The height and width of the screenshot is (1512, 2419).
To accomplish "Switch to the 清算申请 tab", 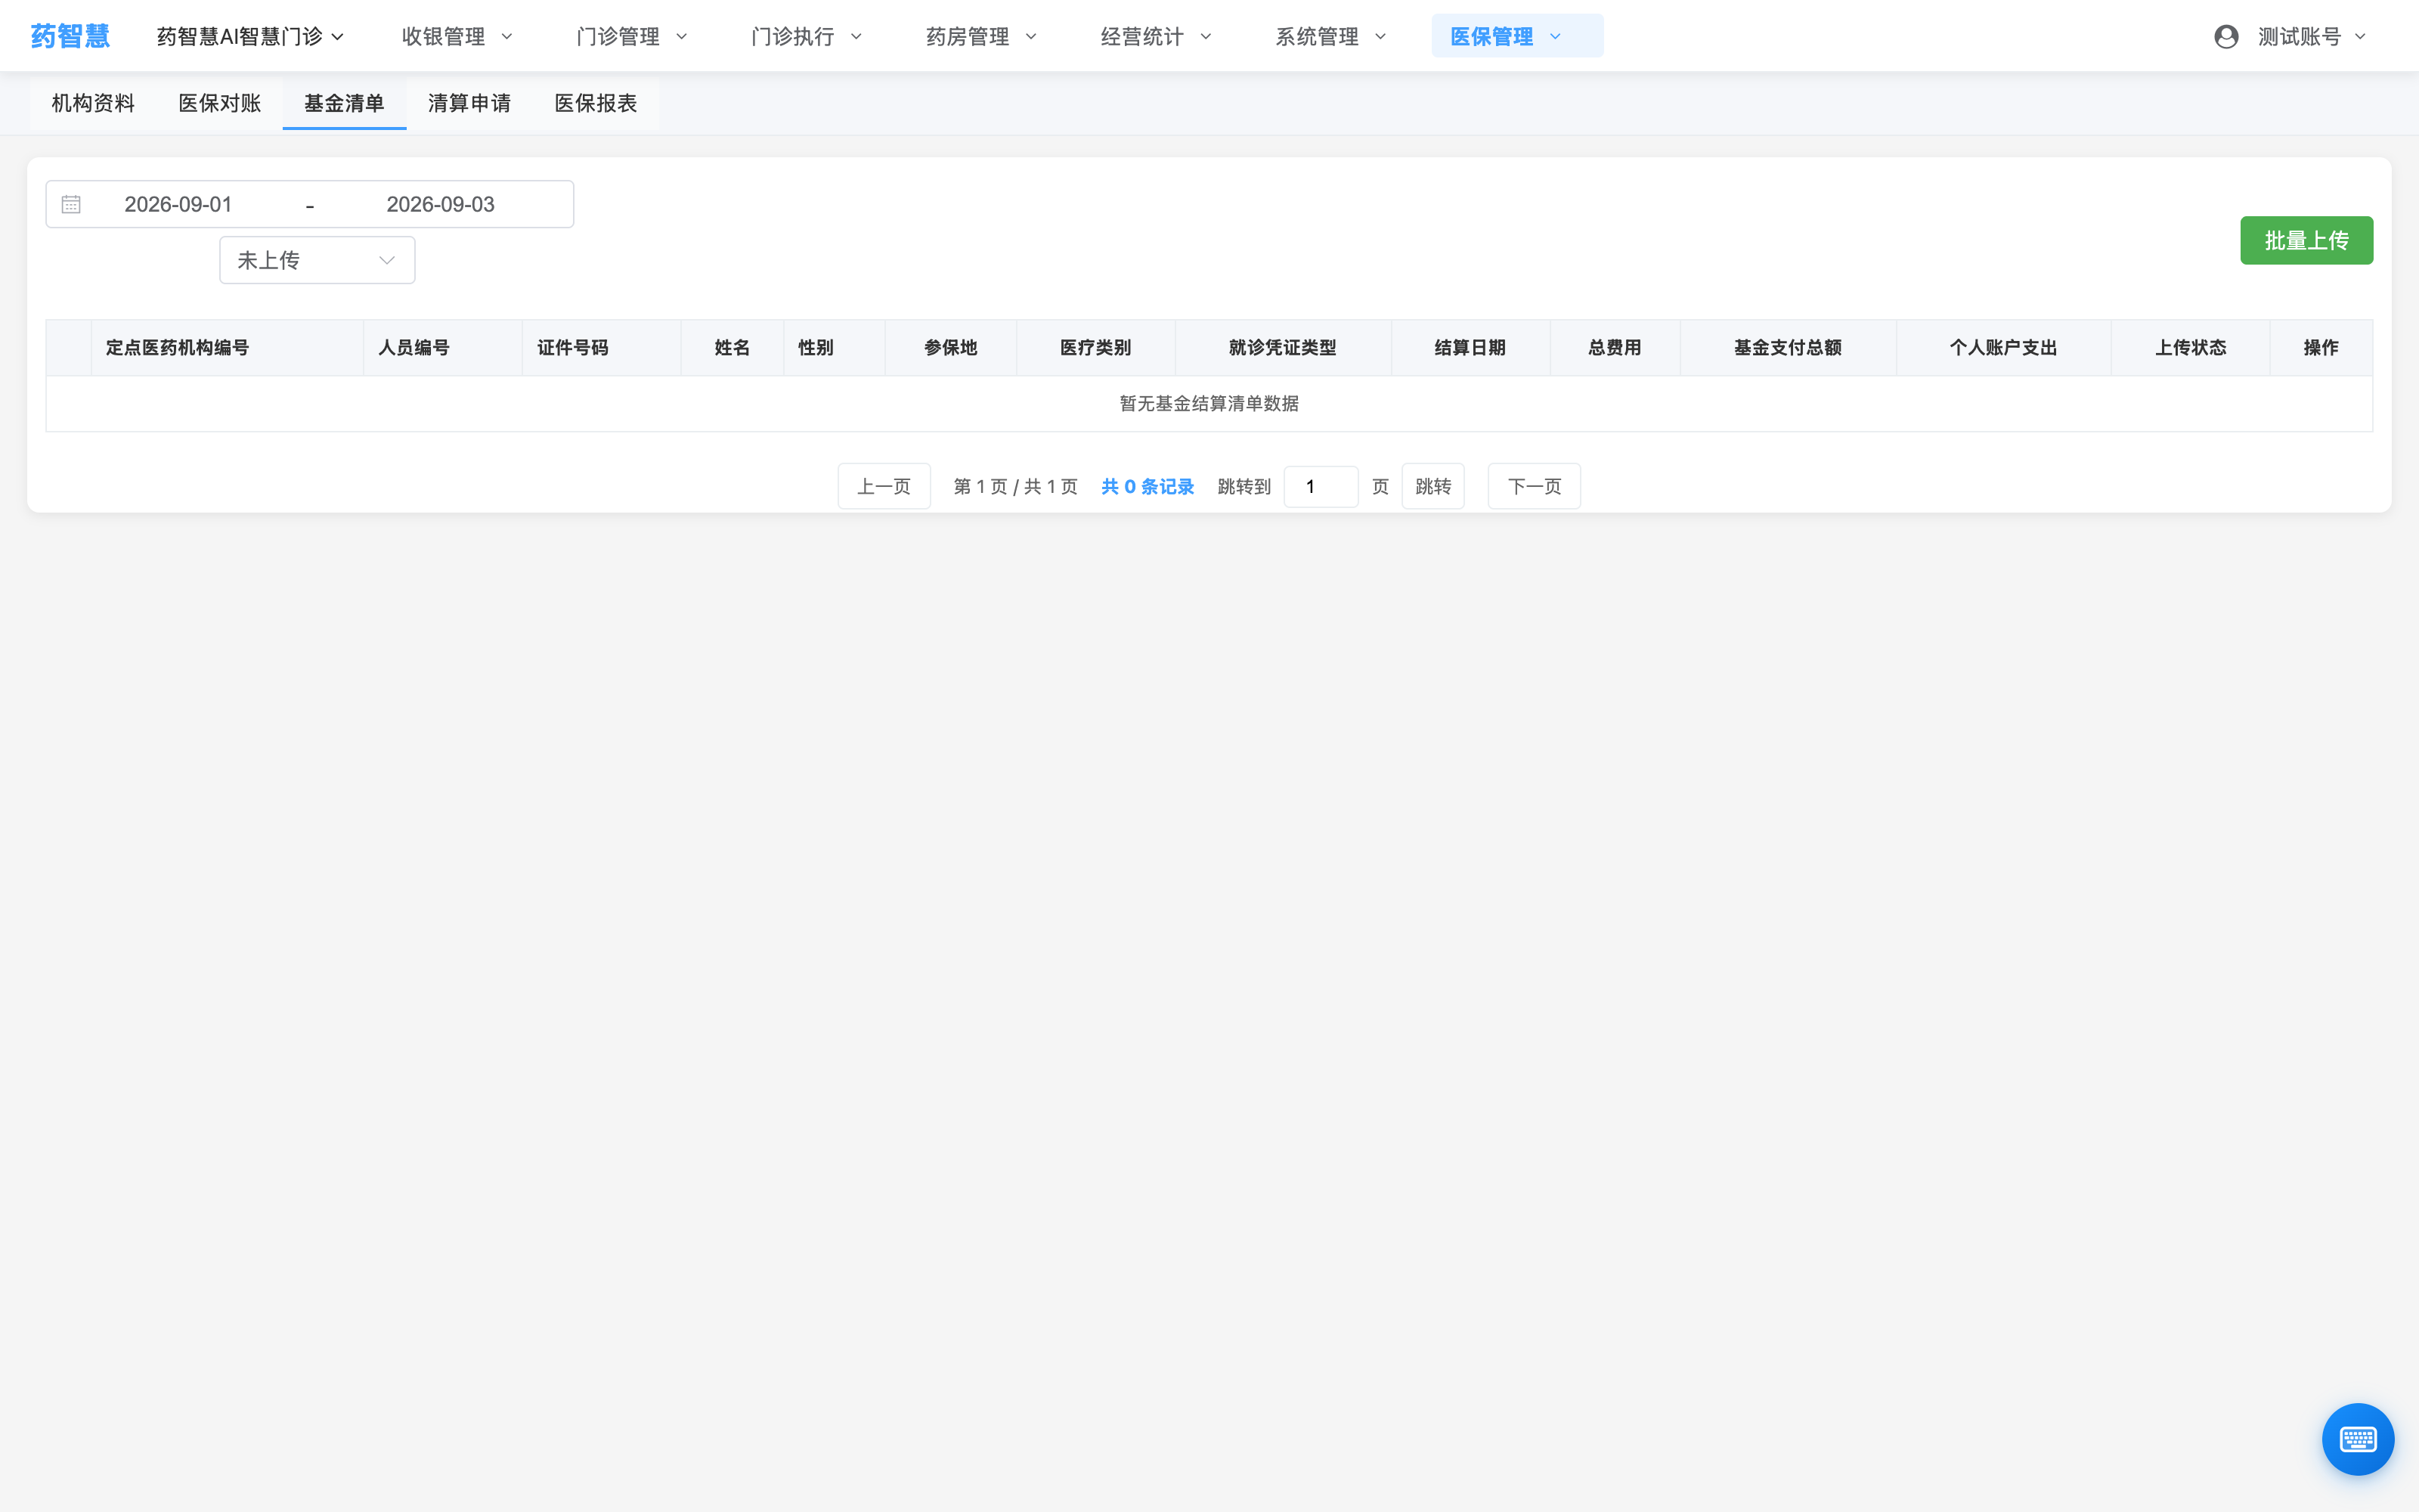I will tap(469, 103).
